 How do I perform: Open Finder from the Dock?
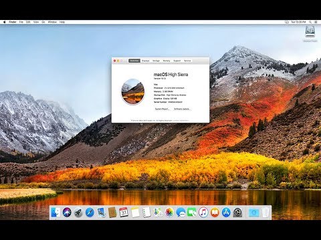coord(56,213)
